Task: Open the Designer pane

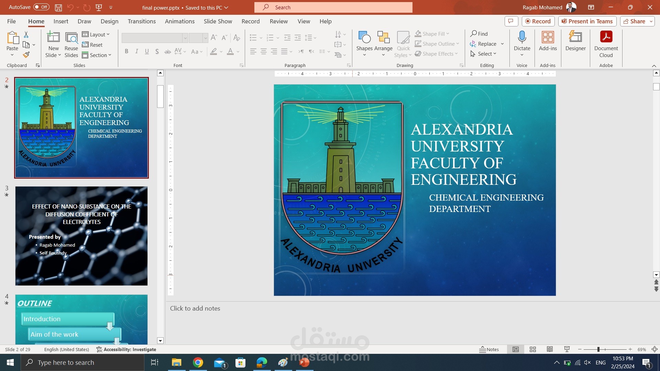Action: pyautogui.click(x=575, y=41)
